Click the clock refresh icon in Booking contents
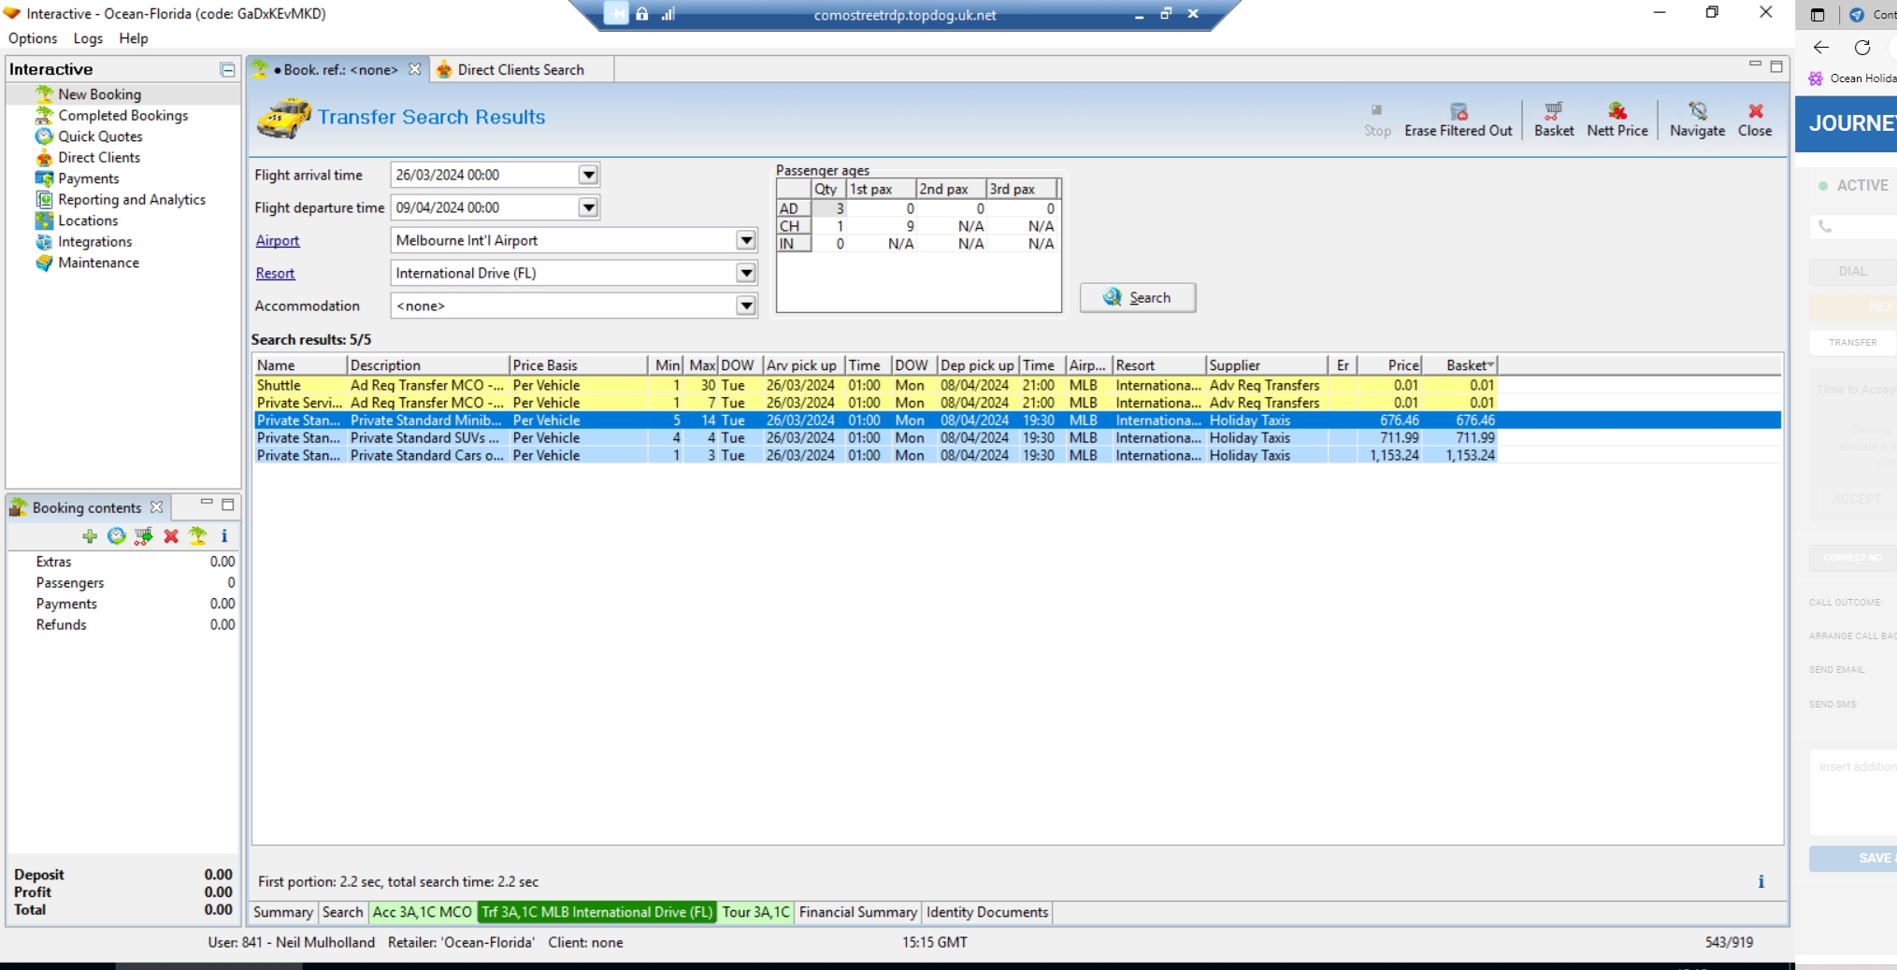The height and width of the screenshot is (970, 1897). pos(117,536)
